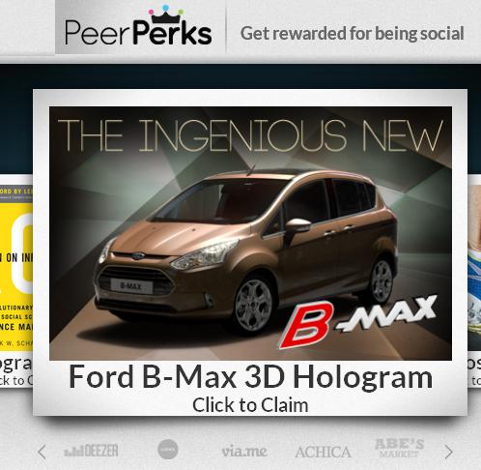Viewport: 481px width, 470px height.
Task: Click the B-MAX license plate on the car
Action: click(131, 286)
